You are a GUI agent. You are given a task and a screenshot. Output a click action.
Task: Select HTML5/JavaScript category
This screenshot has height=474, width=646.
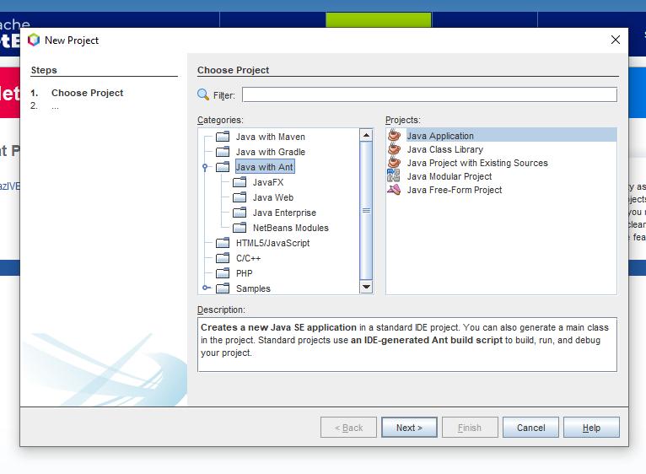272,243
